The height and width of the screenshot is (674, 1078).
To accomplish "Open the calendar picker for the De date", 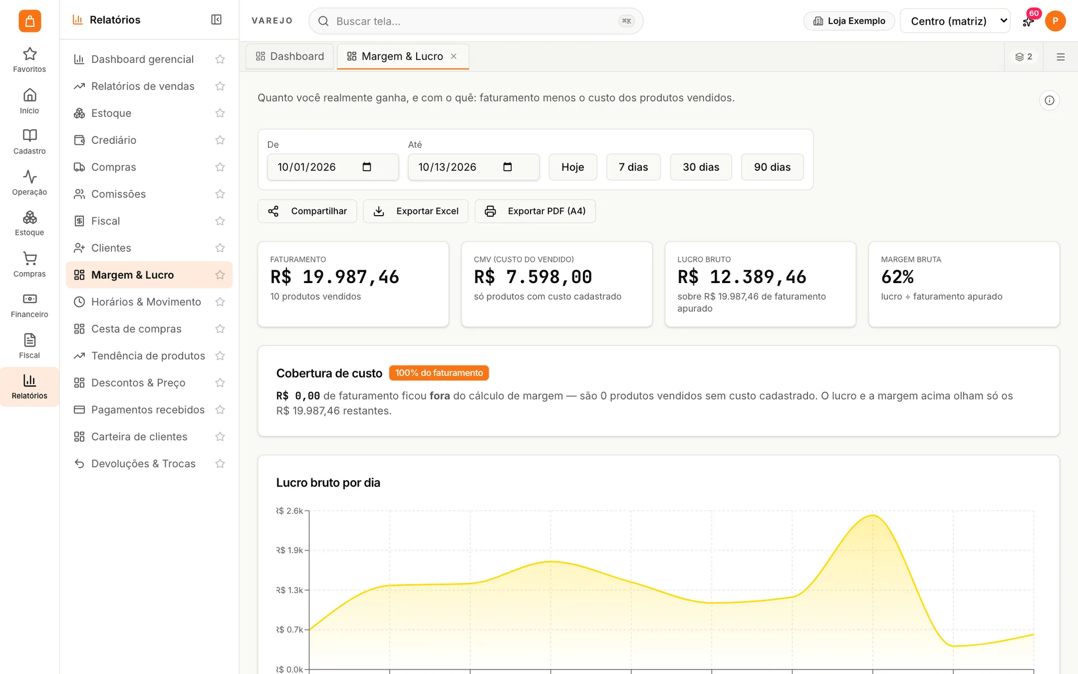I will tap(367, 167).
